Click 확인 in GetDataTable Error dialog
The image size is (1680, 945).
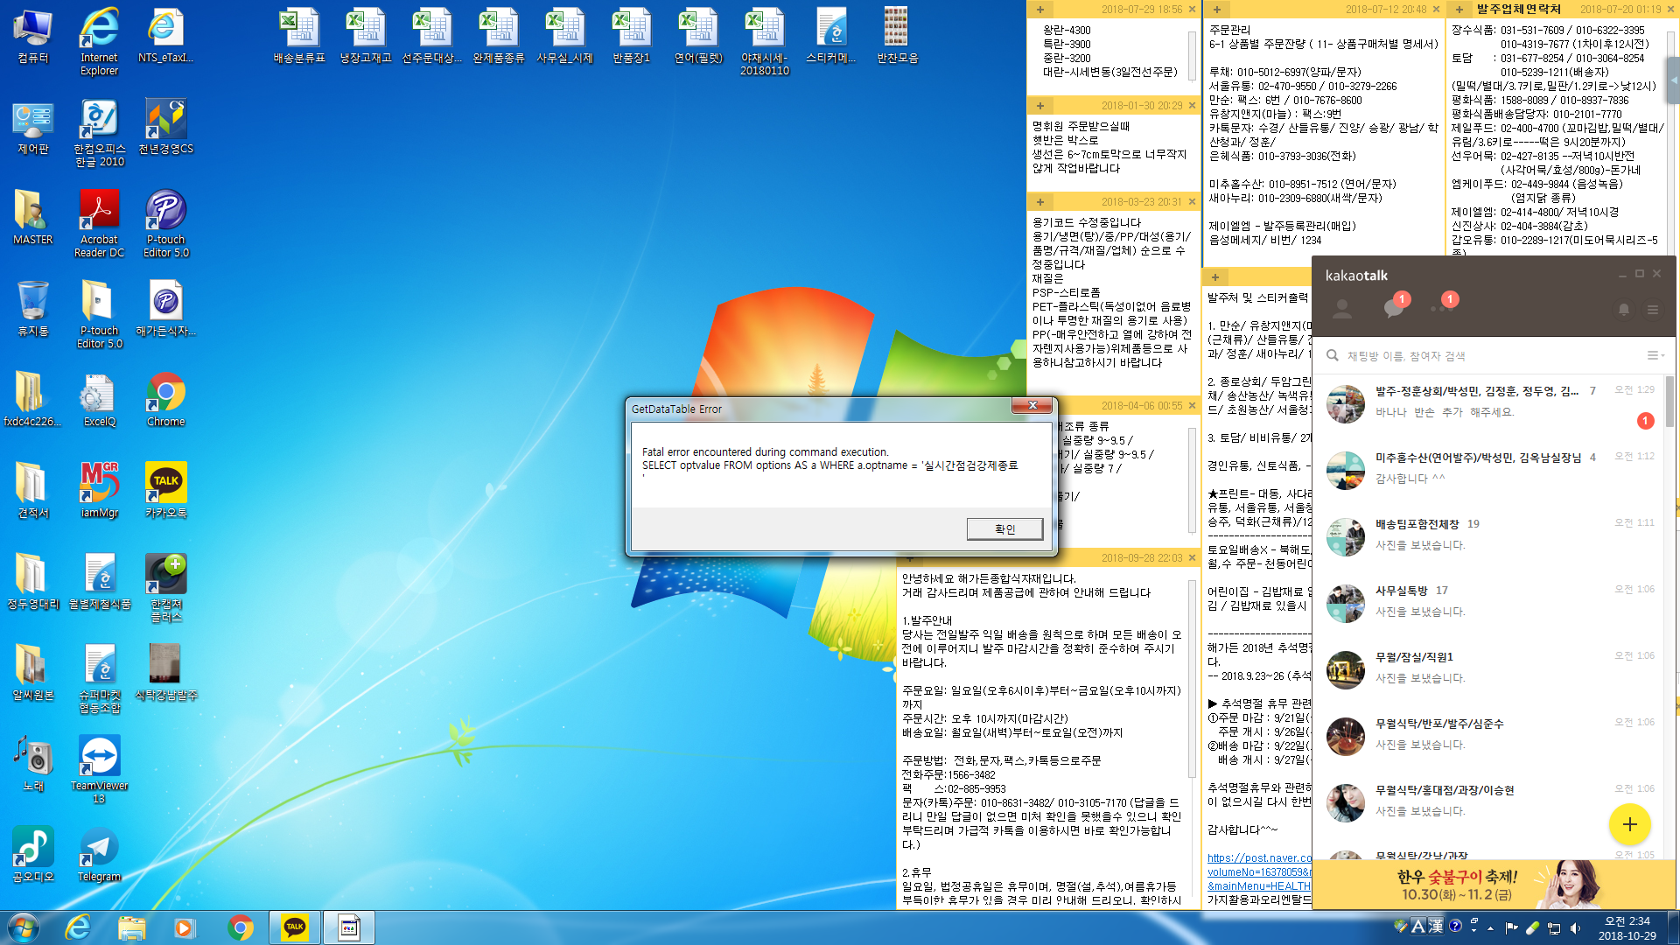(1004, 529)
